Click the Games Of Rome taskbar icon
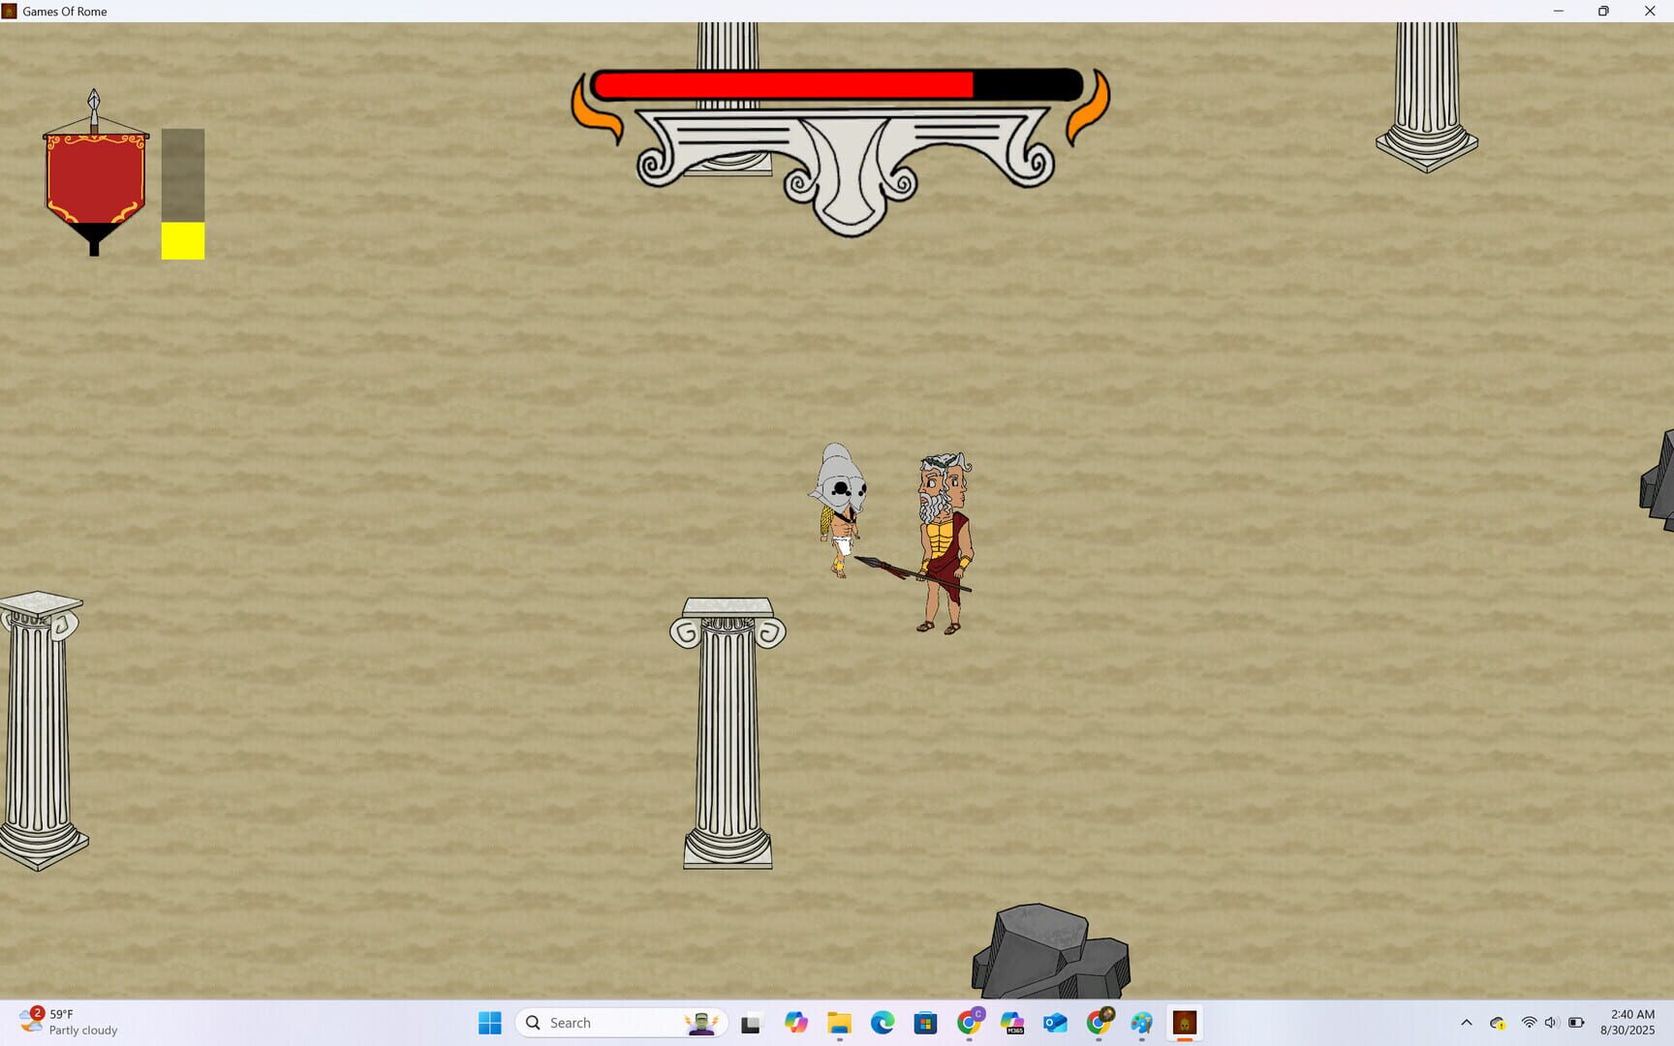The height and width of the screenshot is (1046, 1674). point(1185,1022)
